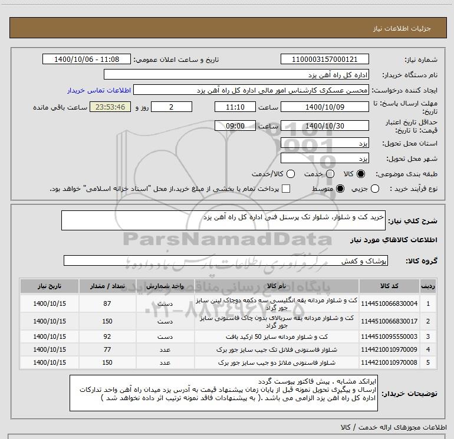Image resolution: width=454 pixels, height=439 pixels.
Task: Click the goods group field پوشاک و کفش
Action: [226, 260]
